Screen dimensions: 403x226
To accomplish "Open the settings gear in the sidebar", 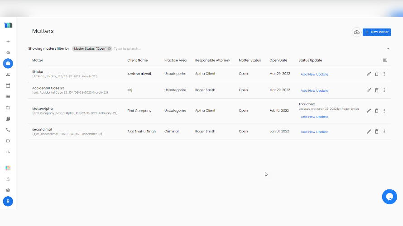I will (8, 190).
